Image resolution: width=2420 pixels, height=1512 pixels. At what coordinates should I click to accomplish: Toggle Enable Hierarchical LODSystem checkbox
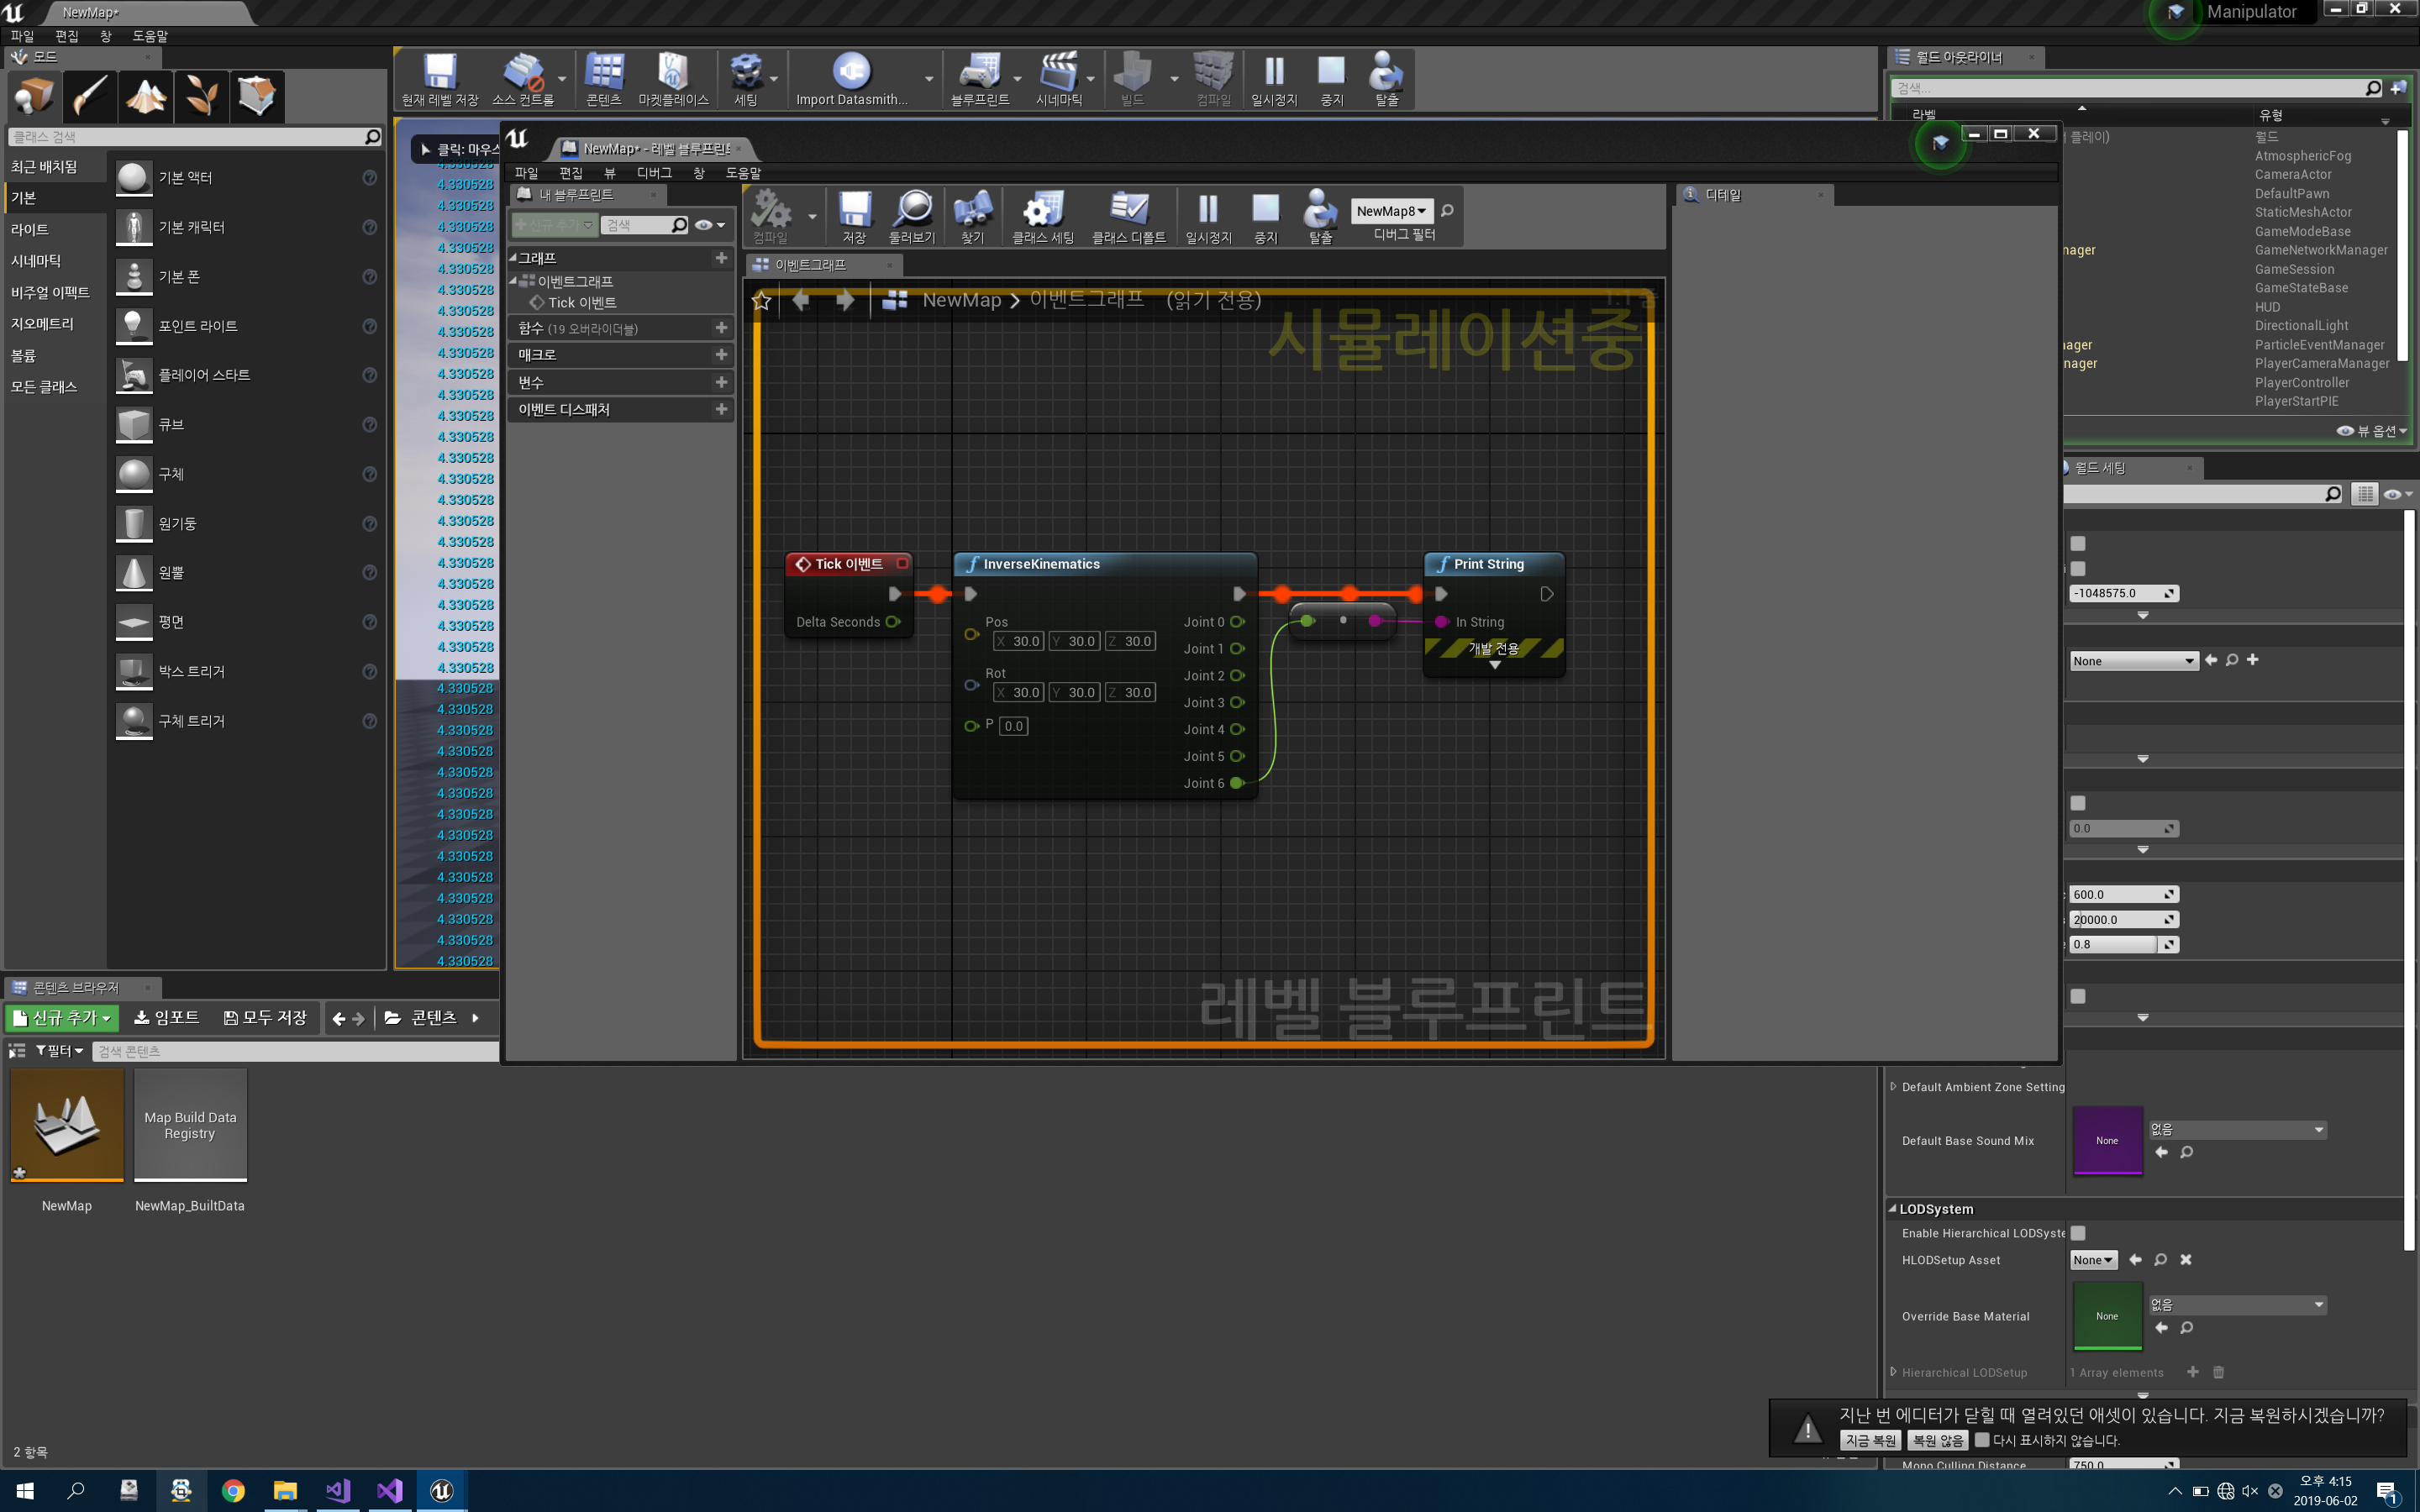2078,1233
